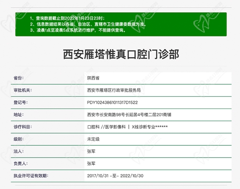Click the address 西安市长安南路98号
The height and width of the screenshot is (189, 240).
[129, 115]
